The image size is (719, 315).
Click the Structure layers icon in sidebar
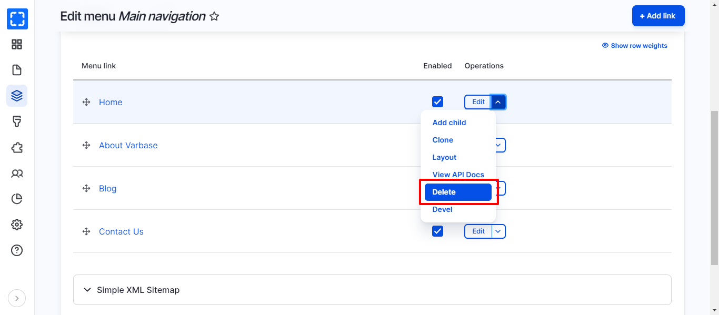tap(17, 96)
